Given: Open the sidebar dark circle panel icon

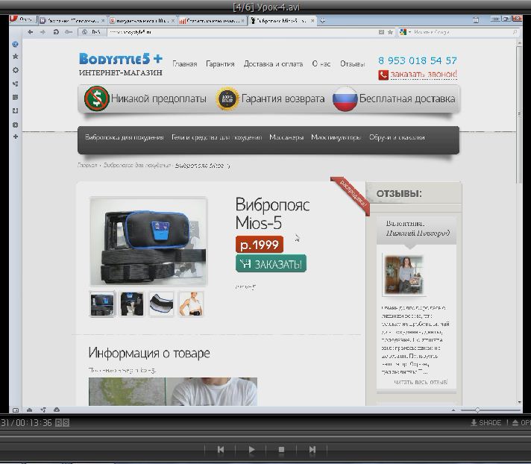Looking at the screenshot, I should (x=15, y=125).
